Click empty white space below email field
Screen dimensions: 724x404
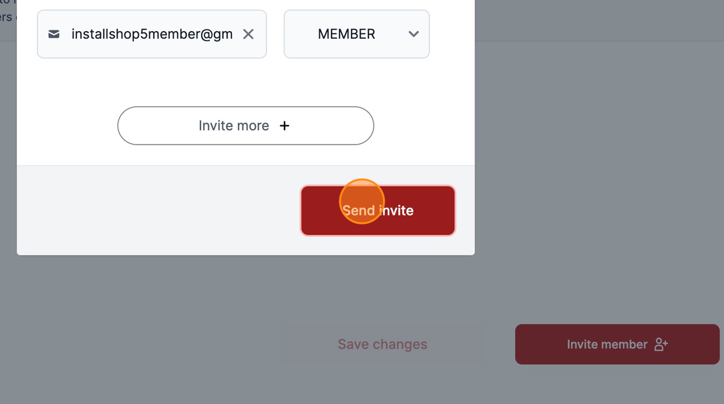tap(246, 82)
